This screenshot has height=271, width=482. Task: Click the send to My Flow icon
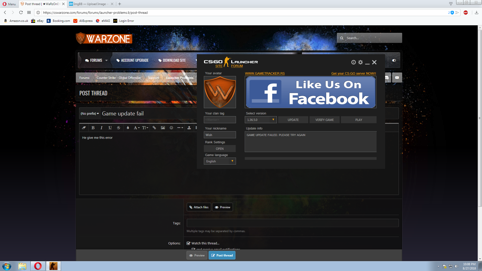(457, 13)
